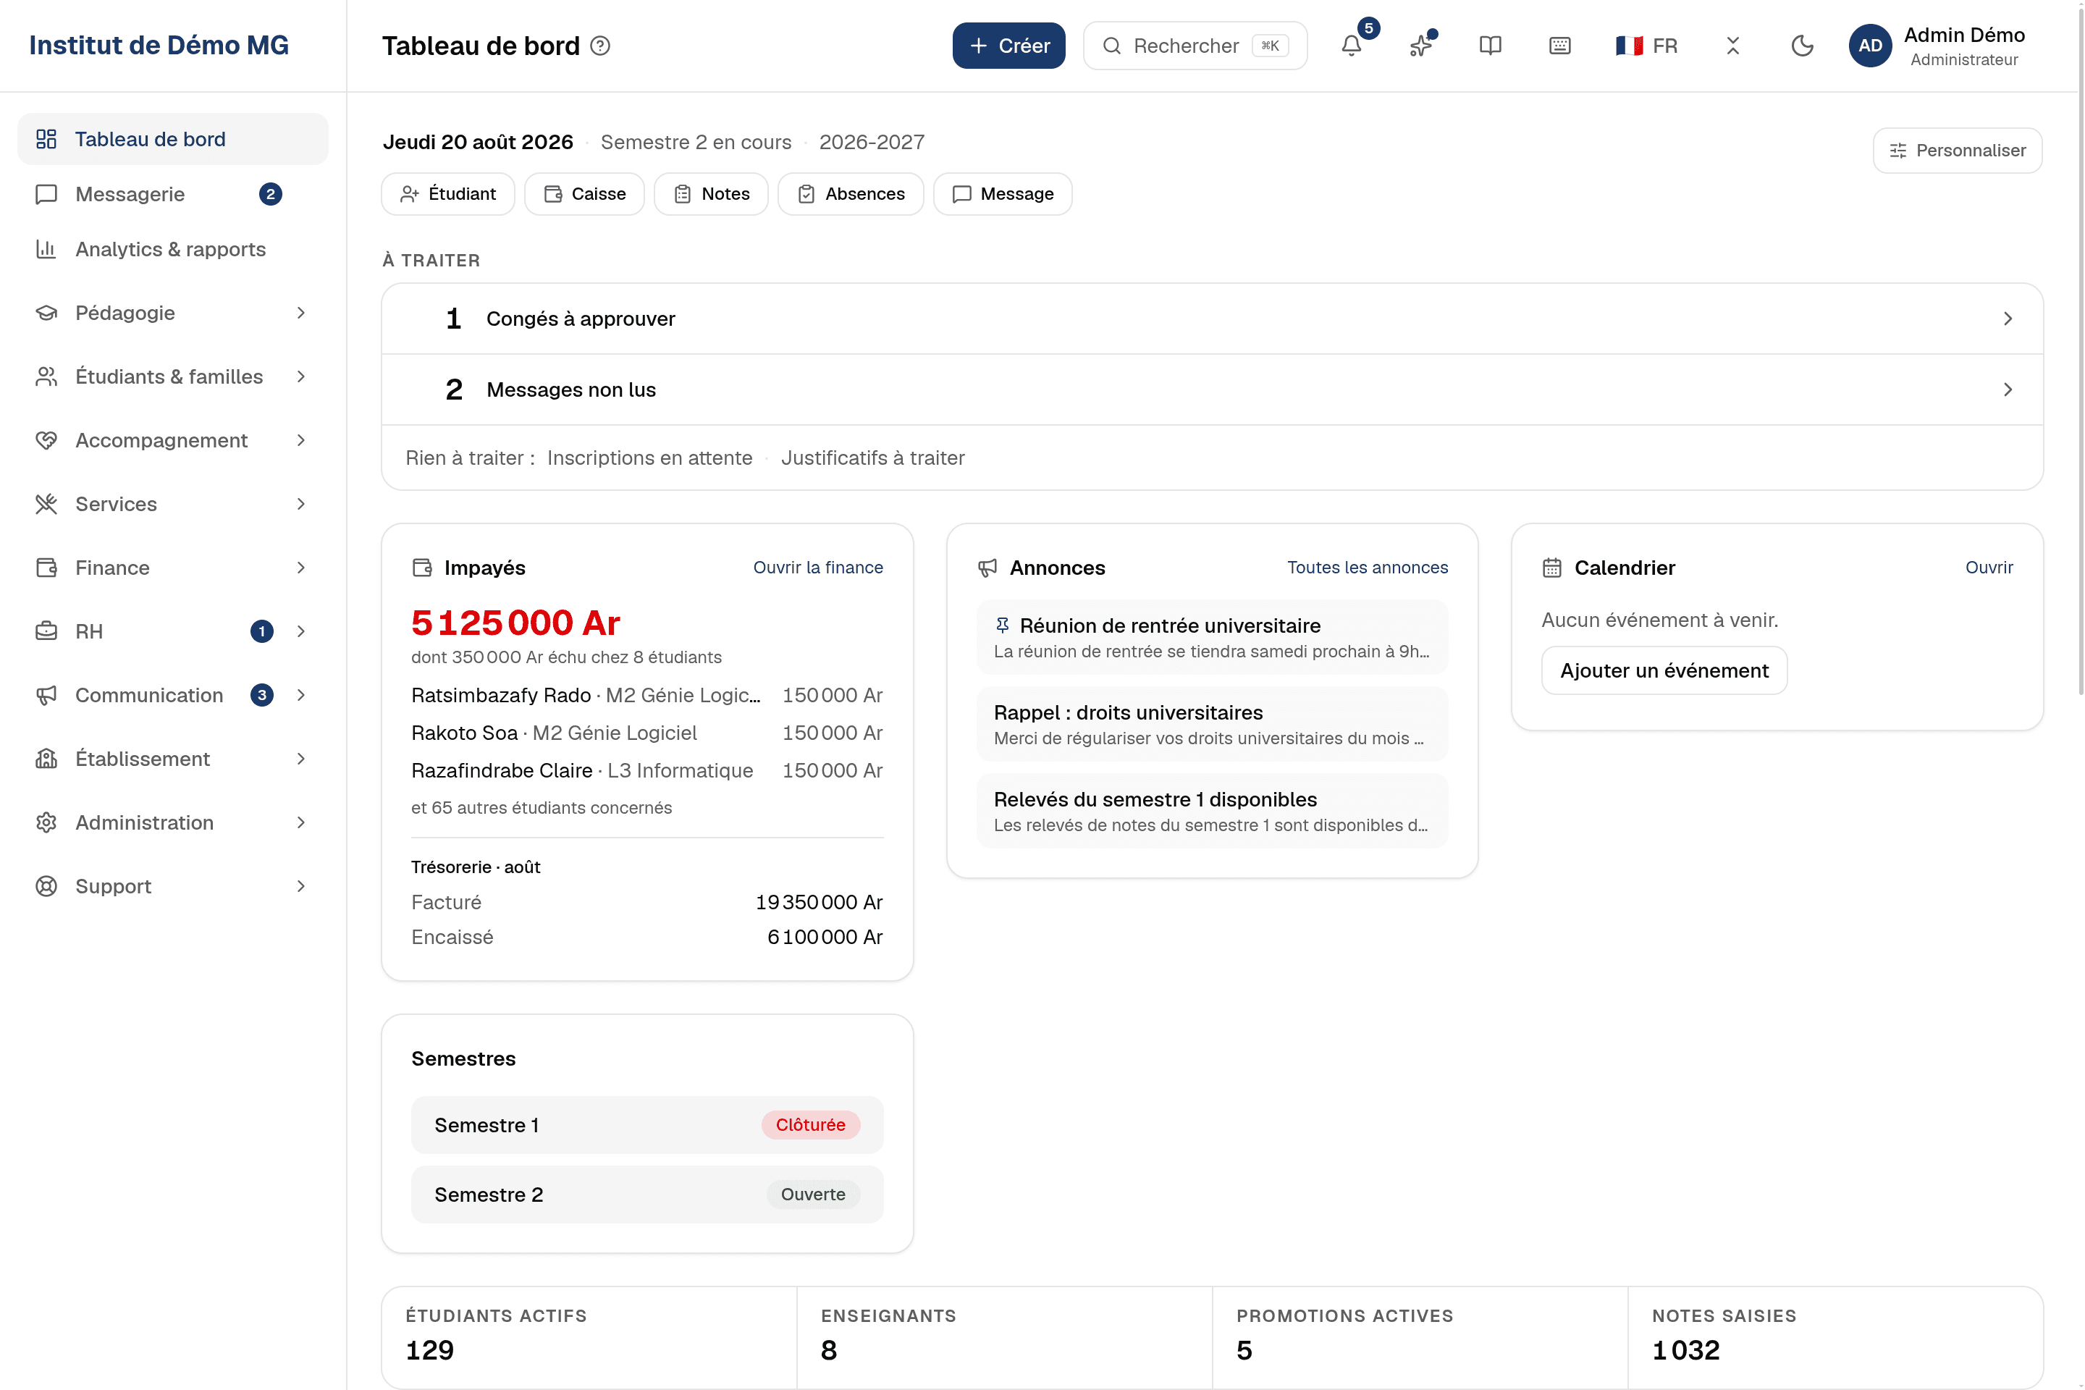Click the Services utensils icon

point(46,505)
